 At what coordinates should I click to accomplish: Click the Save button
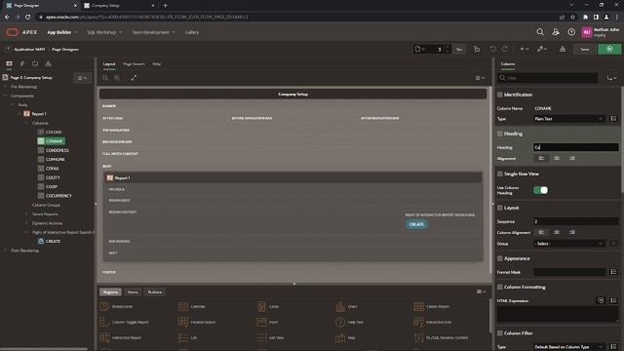click(x=584, y=49)
